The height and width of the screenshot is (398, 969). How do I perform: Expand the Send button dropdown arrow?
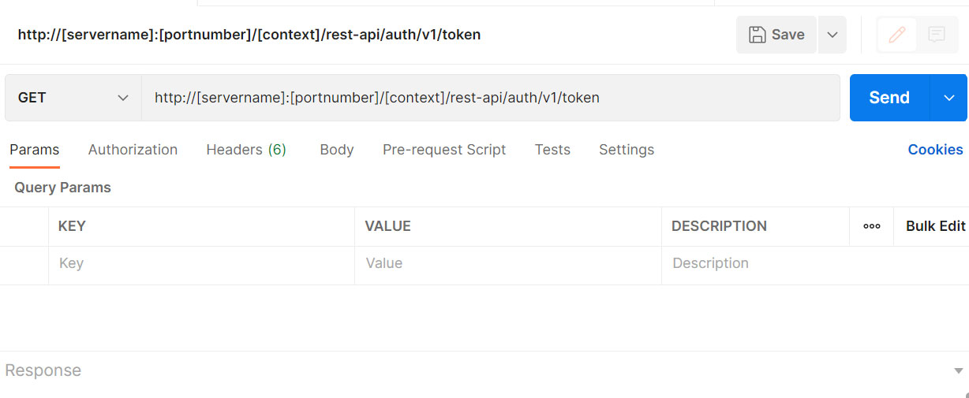tap(948, 98)
